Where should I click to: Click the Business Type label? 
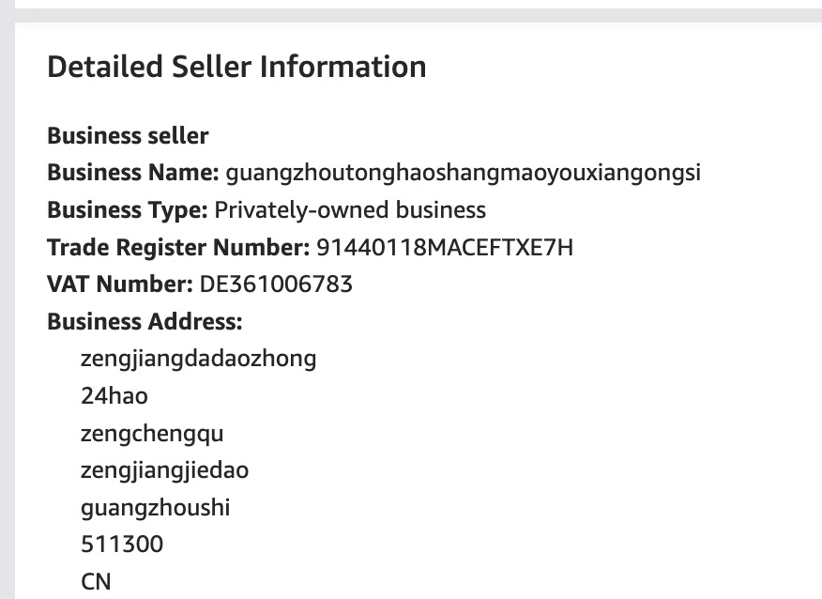click(128, 209)
